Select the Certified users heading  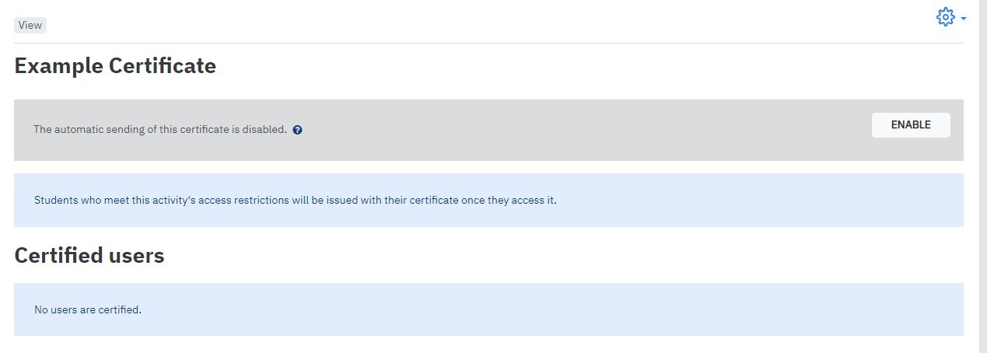click(89, 255)
